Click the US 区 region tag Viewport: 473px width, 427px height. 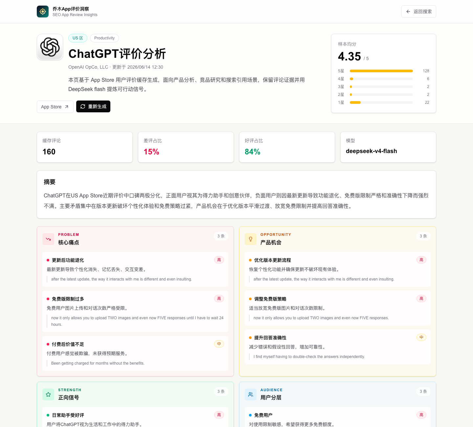pos(78,38)
